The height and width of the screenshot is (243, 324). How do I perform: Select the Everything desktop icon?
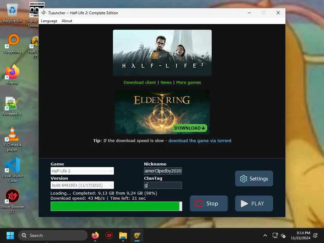(12, 44)
